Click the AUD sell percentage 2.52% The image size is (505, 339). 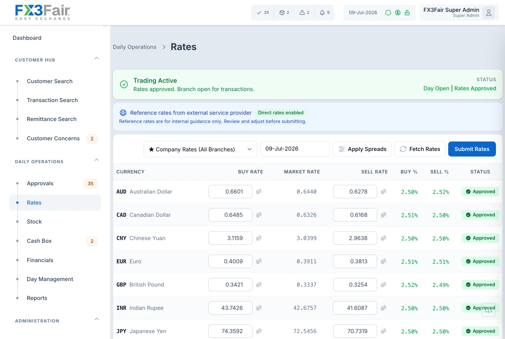[x=441, y=192]
